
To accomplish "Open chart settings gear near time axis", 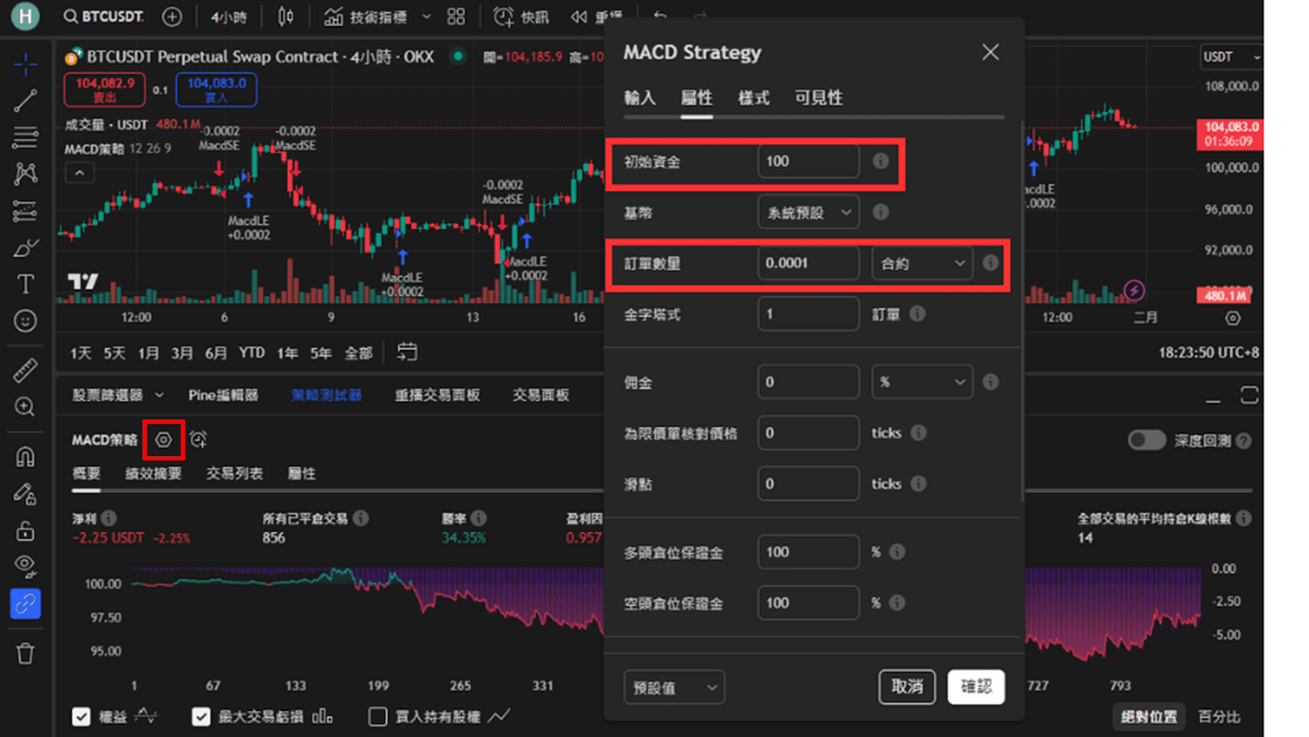I will 1232,318.
